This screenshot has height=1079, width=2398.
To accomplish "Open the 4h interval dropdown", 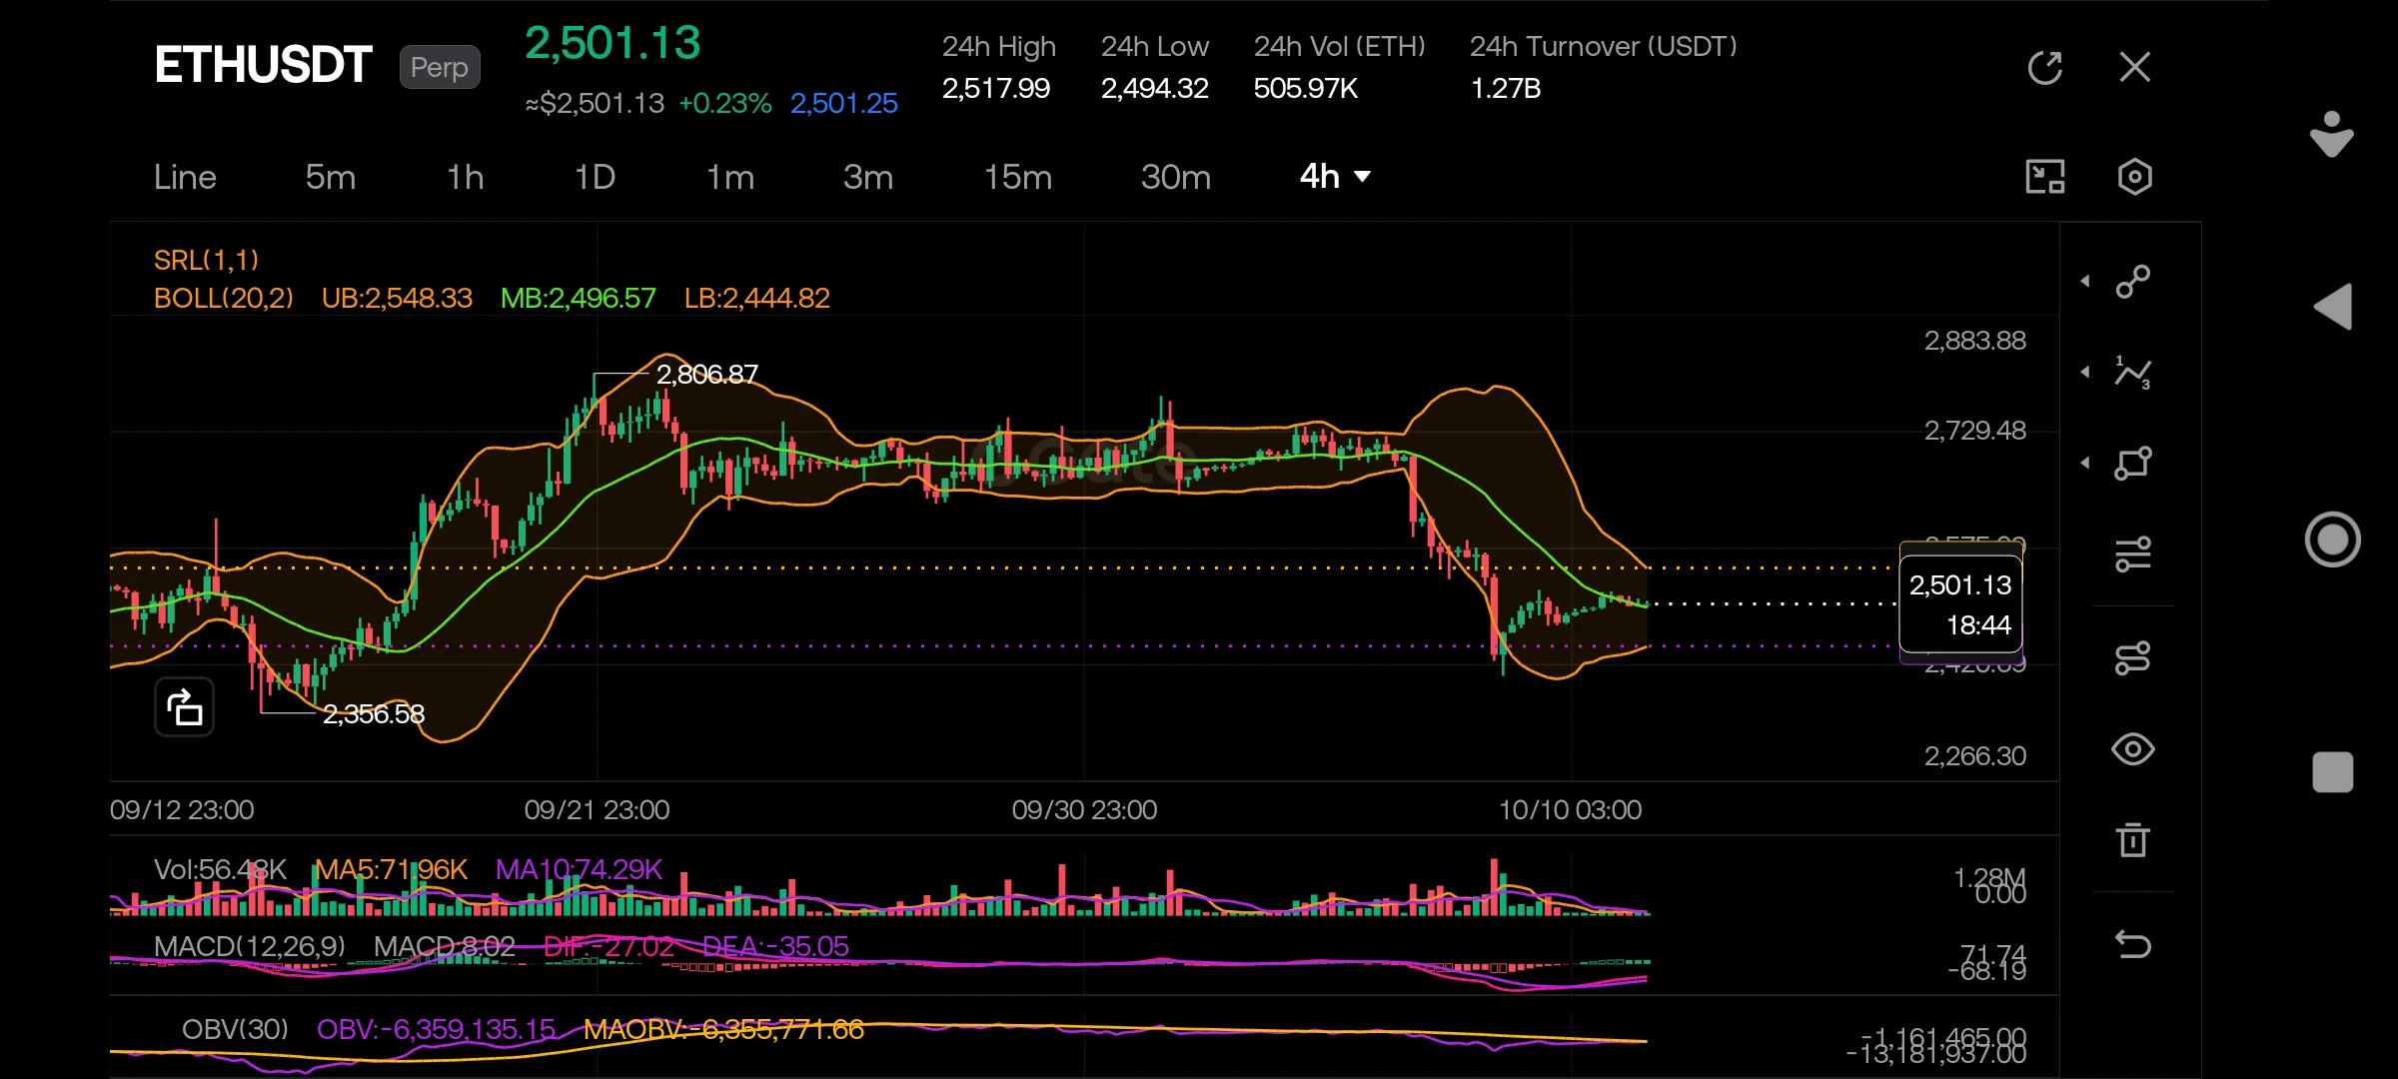I will (1335, 177).
